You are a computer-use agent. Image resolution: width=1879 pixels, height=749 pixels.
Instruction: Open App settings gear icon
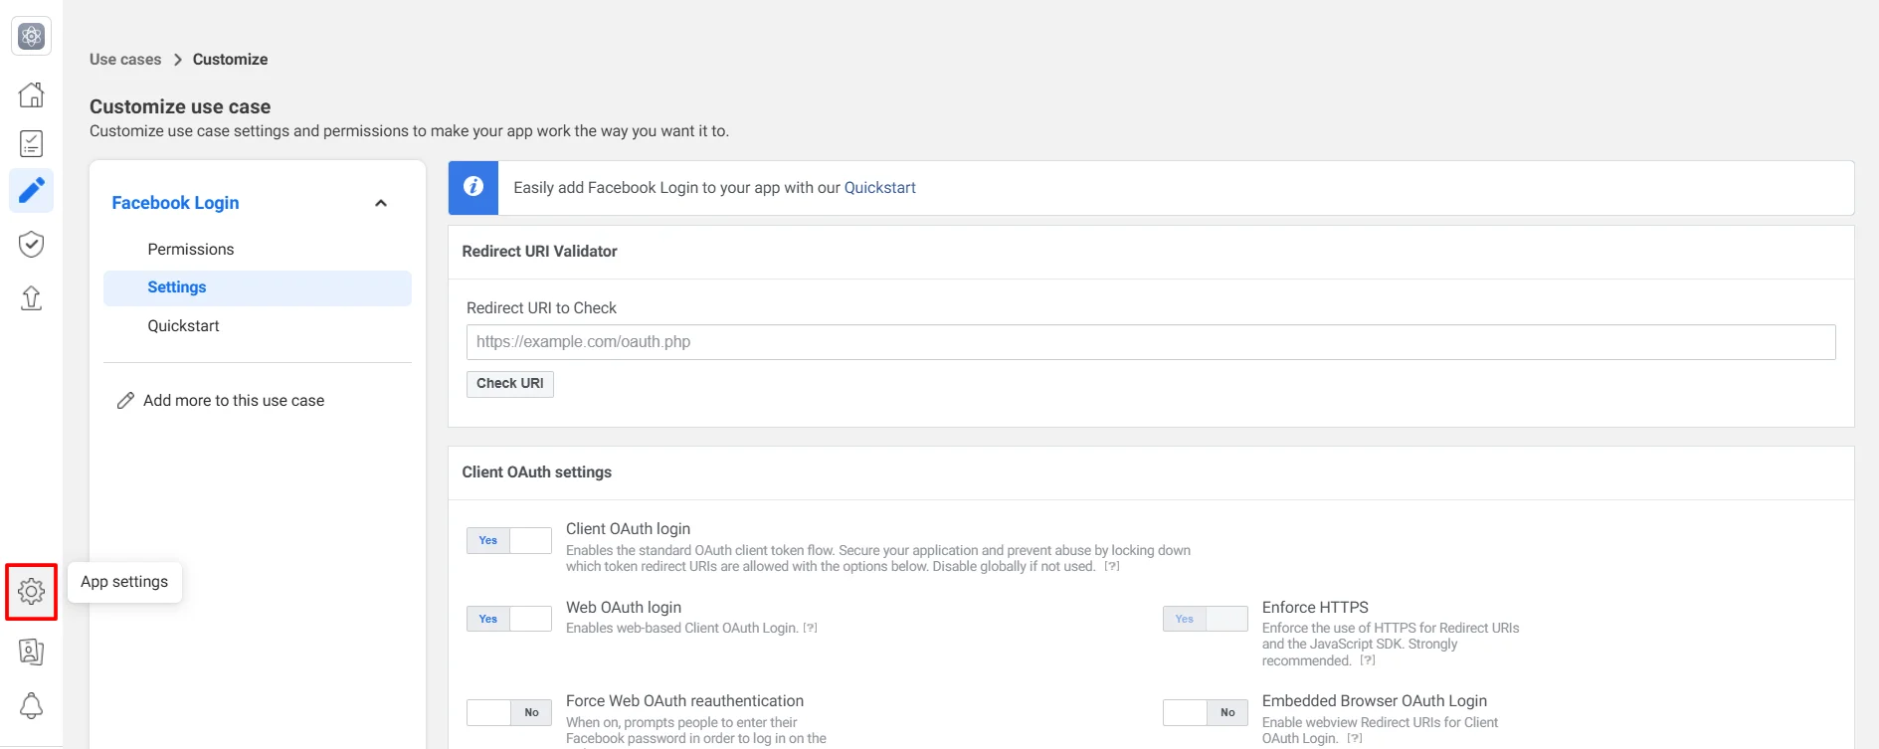point(31,592)
